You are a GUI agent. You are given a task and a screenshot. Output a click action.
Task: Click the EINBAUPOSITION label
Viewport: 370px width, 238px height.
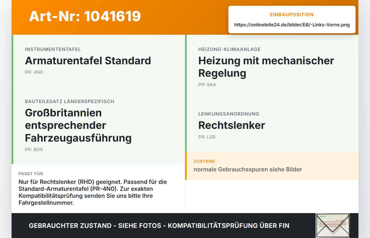[x=292, y=14]
